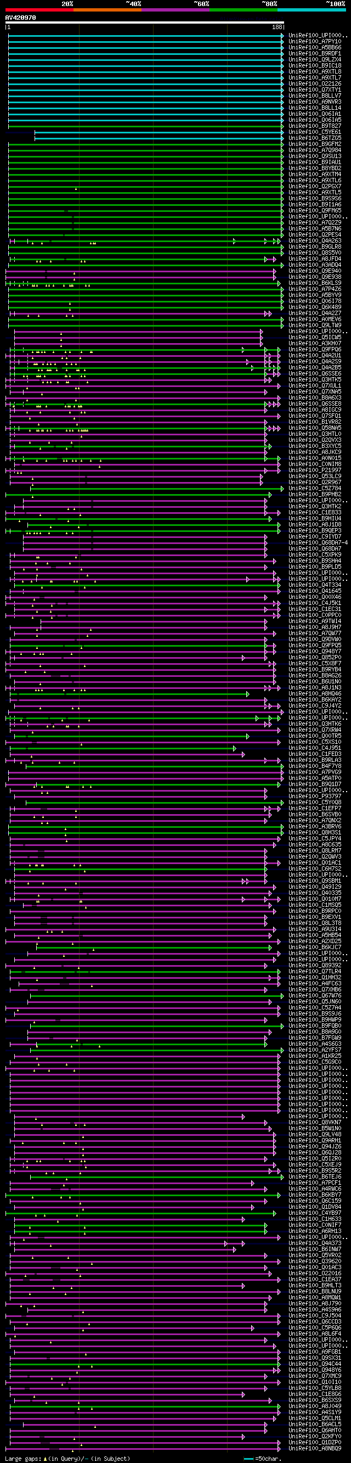Viewport: 351px width, 1463px height.
Task: Click the purple ~60% identity legend segment
Action: point(176,10)
